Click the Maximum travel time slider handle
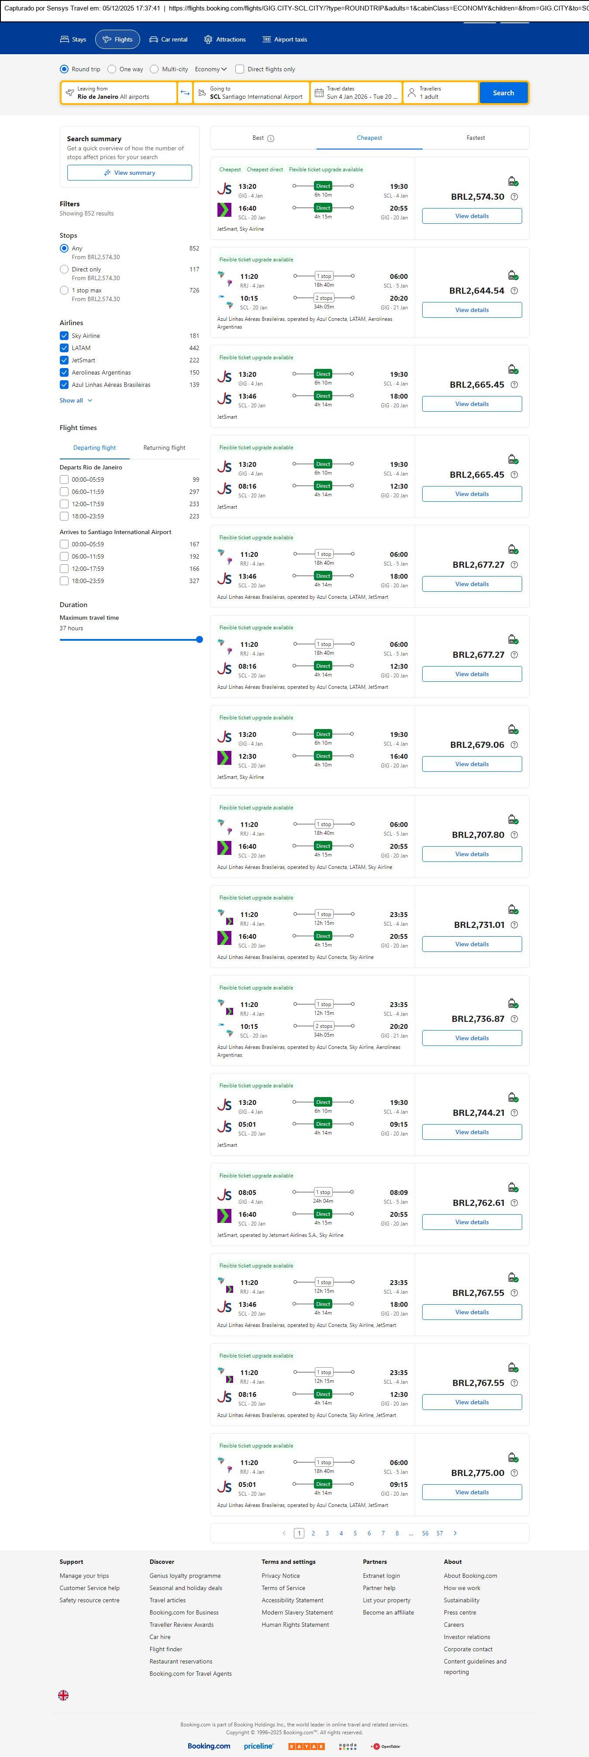The image size is (589, 1757). [199, 640]
